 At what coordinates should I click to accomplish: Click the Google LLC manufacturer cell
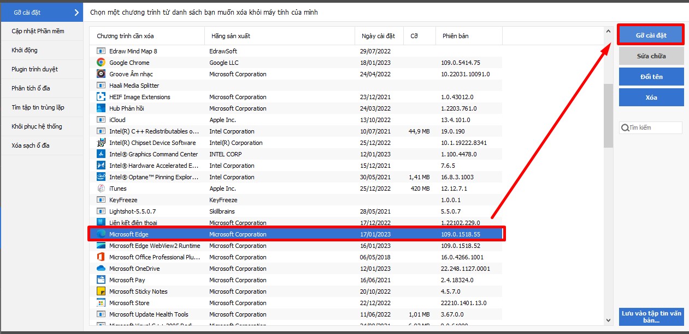(x=224, y=63)
